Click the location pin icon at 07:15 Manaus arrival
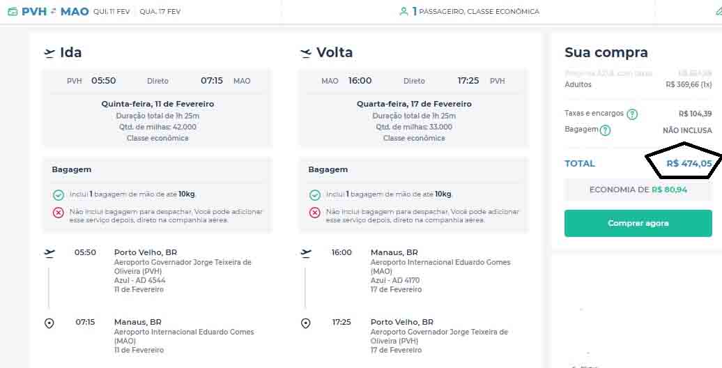722x368 pixels. pos(49,323)
